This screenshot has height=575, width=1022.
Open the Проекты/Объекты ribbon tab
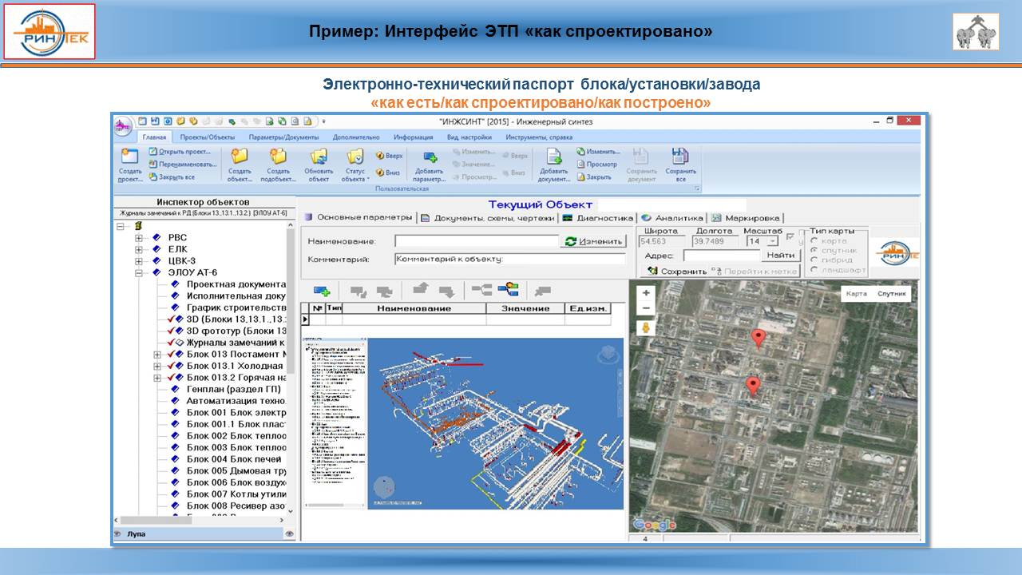coord(207,137)
